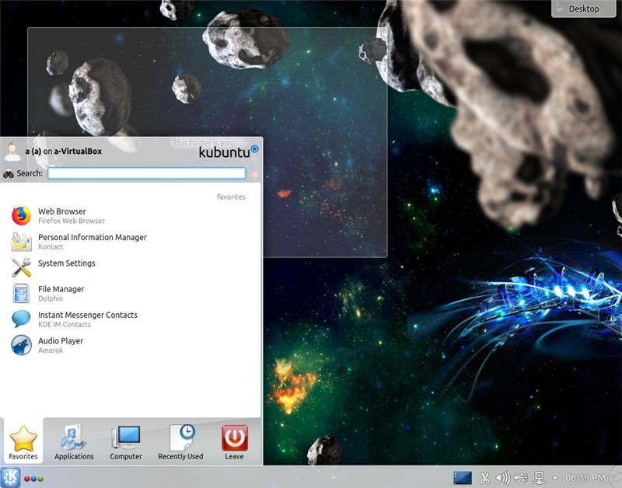Click the blue virtual desktop pager
622x488 pixels.
(463, 478)
